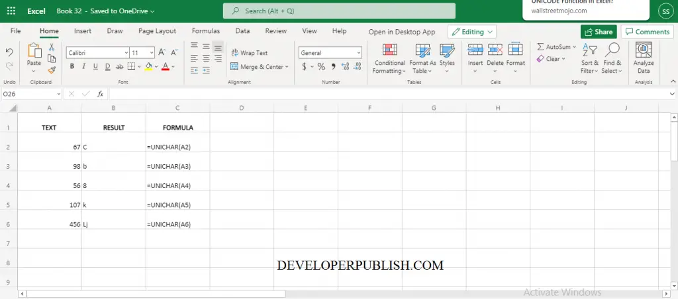Viewport: 678px width, 299px height.
Task: Toggle Strikethrough formatting
Action: click(119, 67)
